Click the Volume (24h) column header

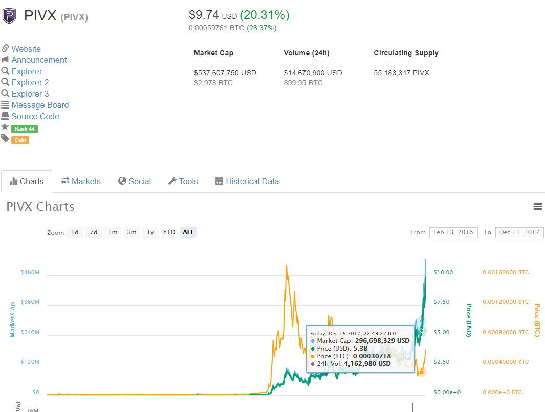[306, 53]
